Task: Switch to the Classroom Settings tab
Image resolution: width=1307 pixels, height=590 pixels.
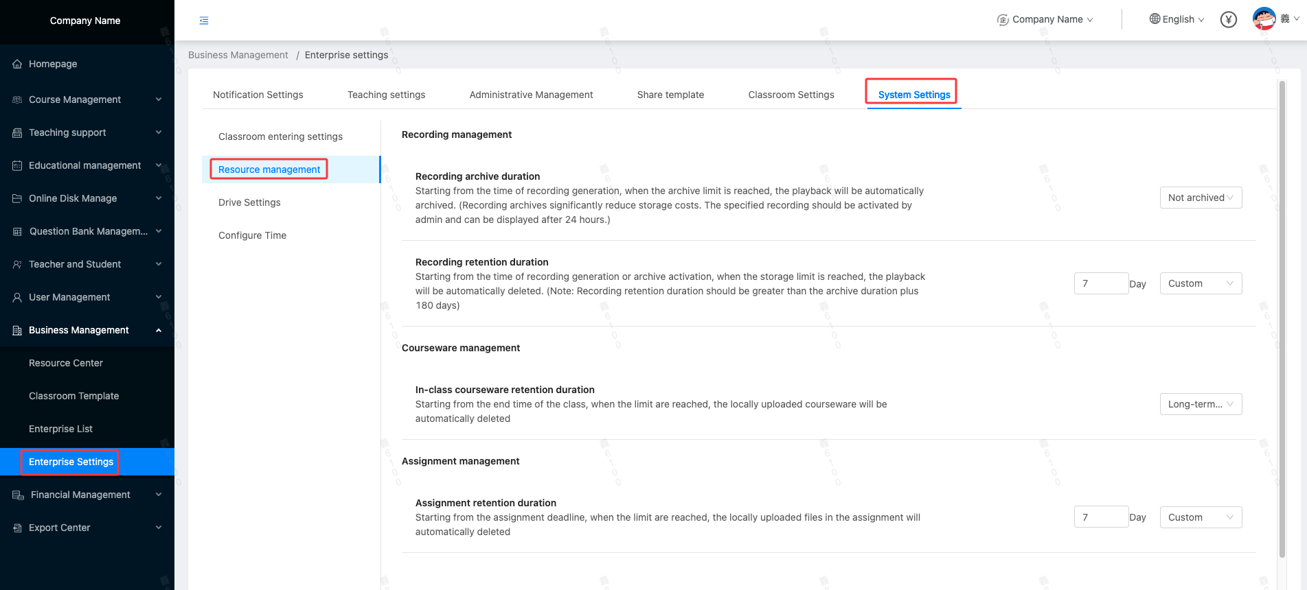Action: pos(791,95)
